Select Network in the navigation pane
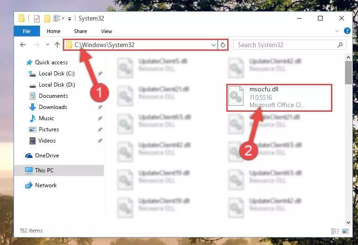Screen dimensions: 358x245 click(46, 185)
